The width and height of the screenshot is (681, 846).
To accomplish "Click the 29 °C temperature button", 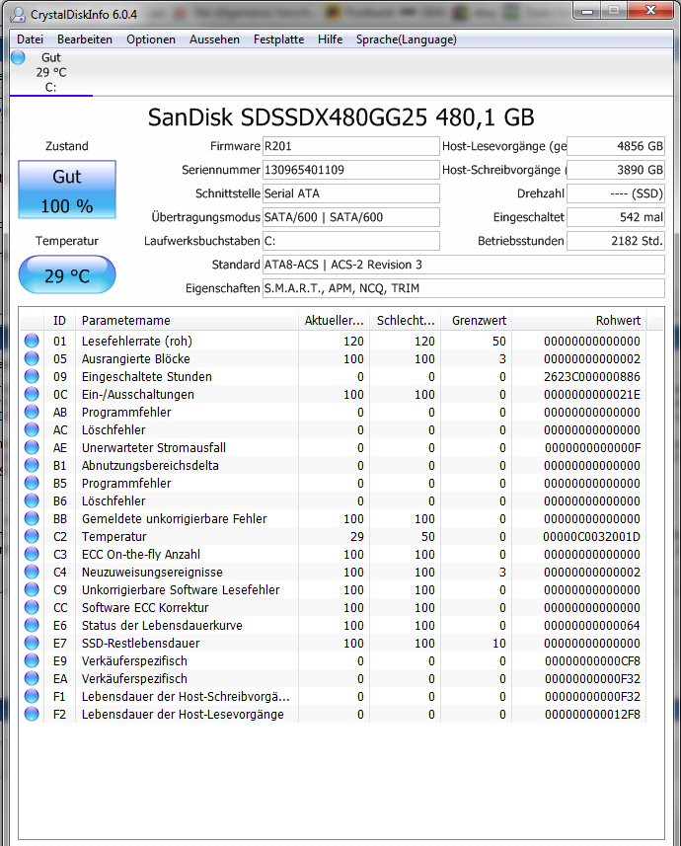I will (x=67, y=275).
